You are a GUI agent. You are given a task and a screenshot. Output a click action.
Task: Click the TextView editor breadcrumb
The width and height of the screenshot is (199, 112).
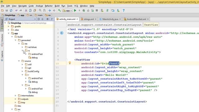pos(151,25)
